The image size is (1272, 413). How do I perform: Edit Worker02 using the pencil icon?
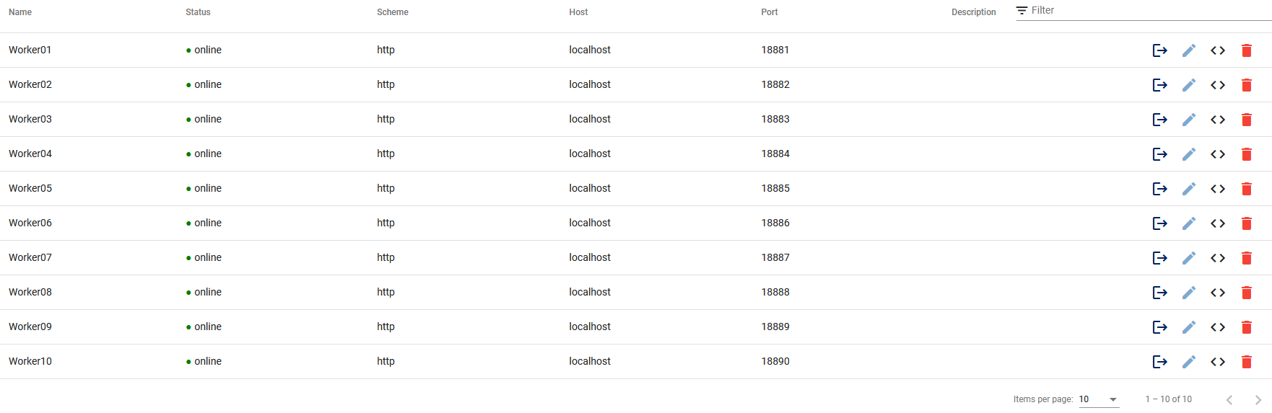coord(1188,85)
